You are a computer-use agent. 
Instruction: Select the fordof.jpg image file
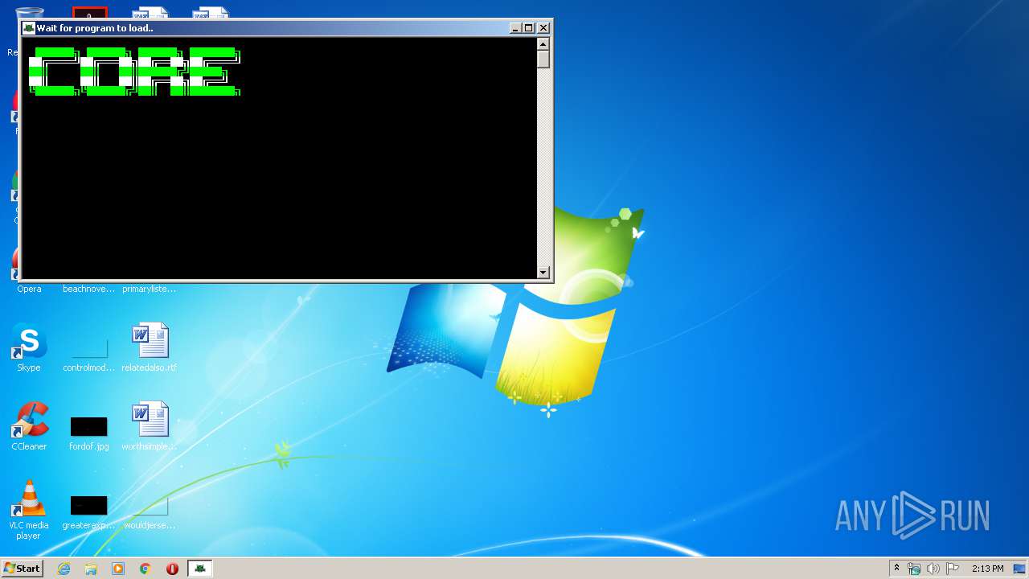click(88, 426)
